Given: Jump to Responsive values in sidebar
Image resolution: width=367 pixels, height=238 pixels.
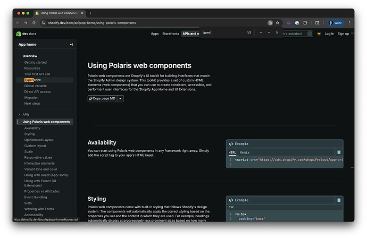Looking at the screenshot, I should point(38,157).
